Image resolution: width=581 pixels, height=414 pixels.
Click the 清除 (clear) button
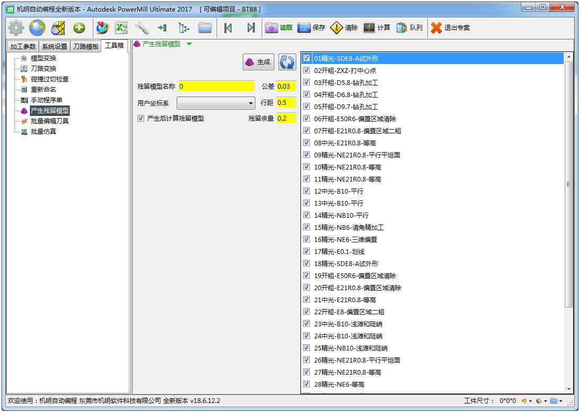click(x=343, y=28)
